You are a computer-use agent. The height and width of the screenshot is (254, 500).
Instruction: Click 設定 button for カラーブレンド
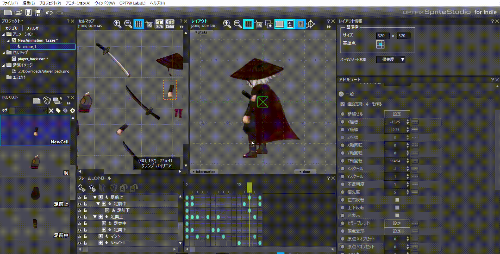point(397,223)
